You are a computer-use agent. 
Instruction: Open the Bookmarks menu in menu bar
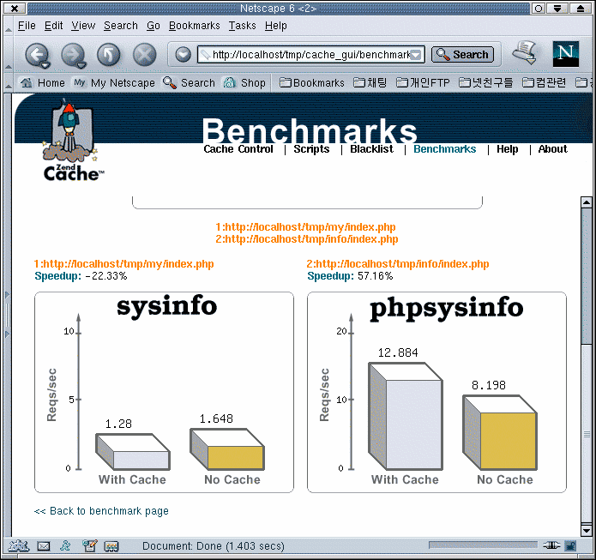pos(195,26)
